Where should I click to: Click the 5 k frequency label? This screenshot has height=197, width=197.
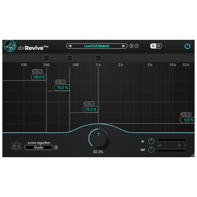[x=150, y=65]
